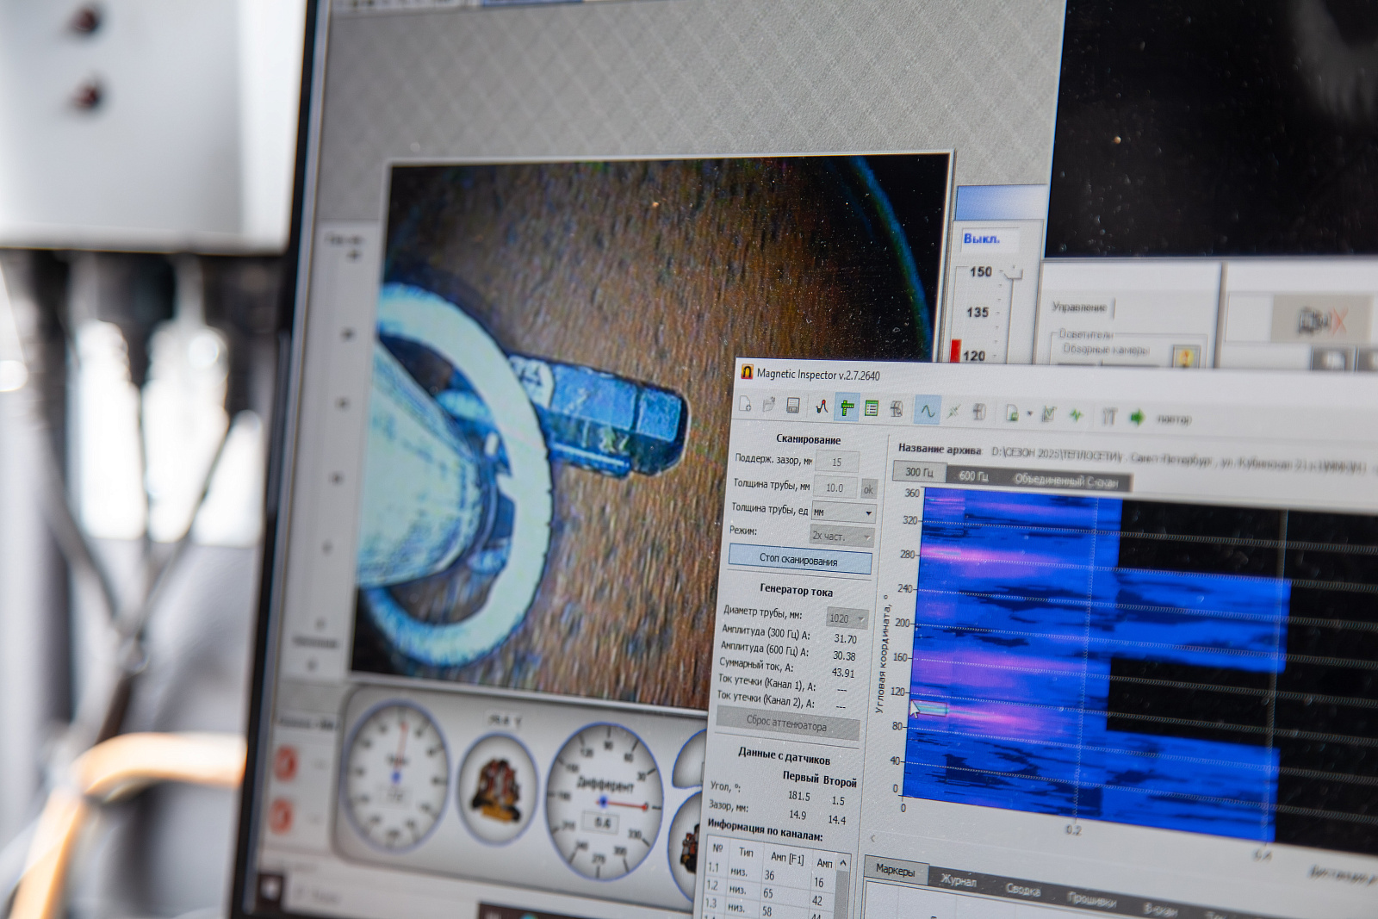Click the lamp icon for overview cameras
This screenshot has width=1378, height=919.
coord(1186,356)
